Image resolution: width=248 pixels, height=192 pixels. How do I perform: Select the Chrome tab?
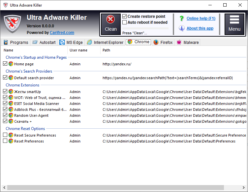coord(139,42)
